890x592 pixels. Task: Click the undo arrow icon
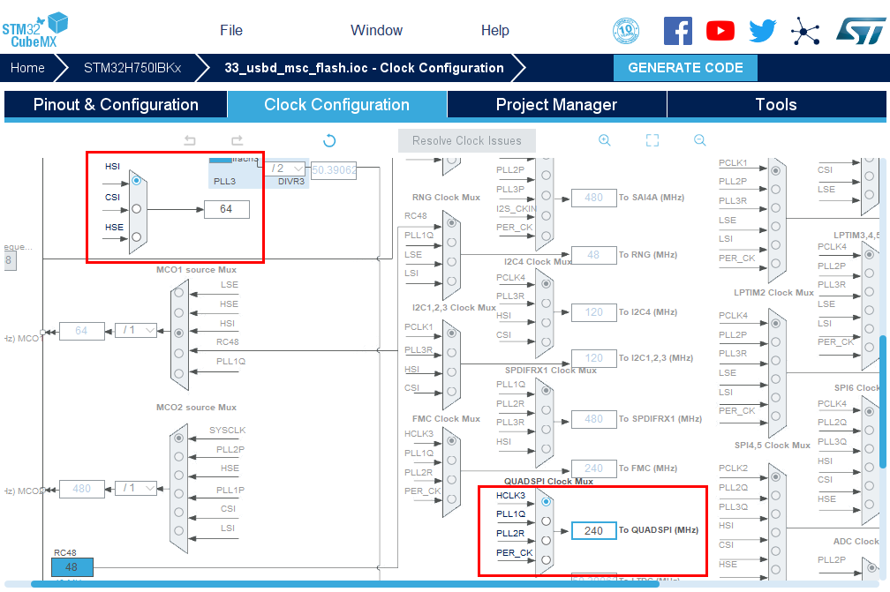tap(190, 140)
